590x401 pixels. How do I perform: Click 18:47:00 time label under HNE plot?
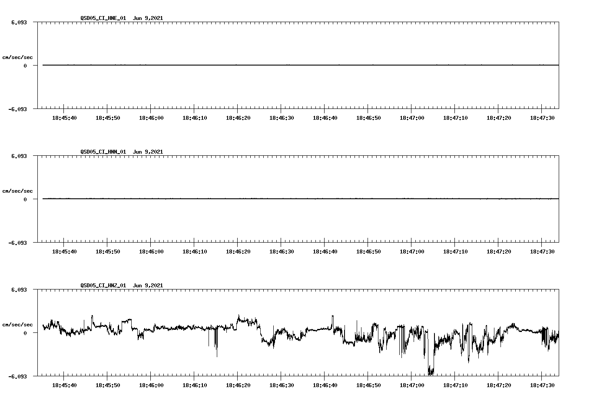[412, 118]
